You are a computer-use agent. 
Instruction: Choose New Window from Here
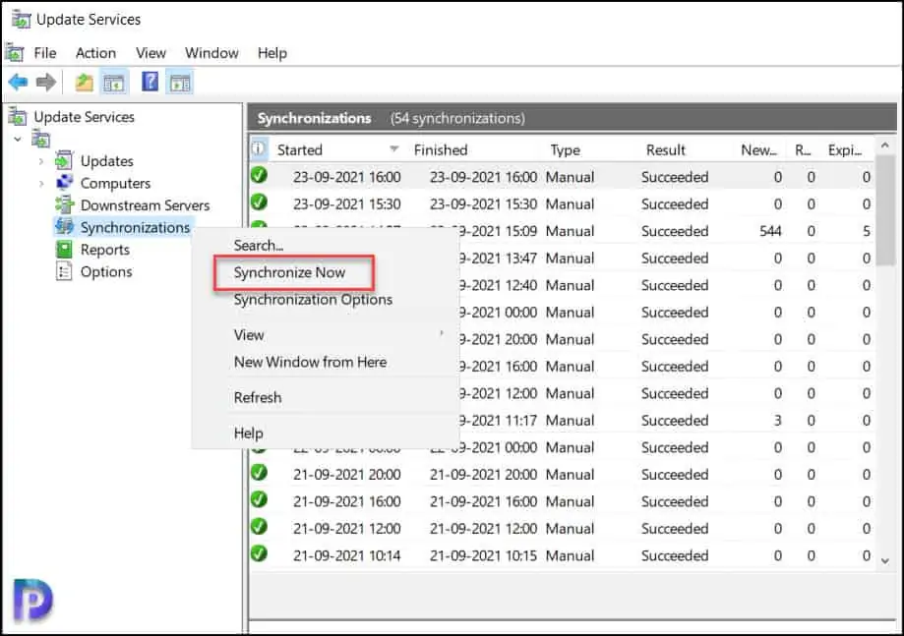pos(310,362)
